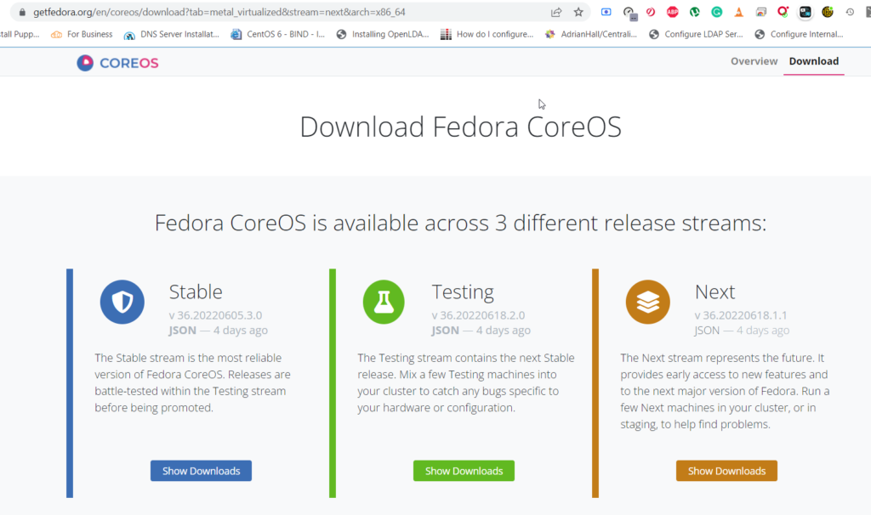
Task: Open the AdBlock Plus (ABP) extension
Action: tap(672, 12)
